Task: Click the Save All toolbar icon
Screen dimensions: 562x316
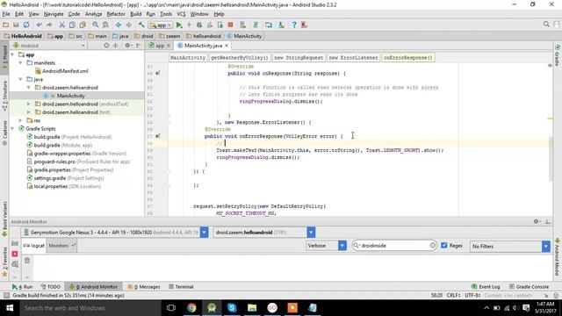Action: click(16, 25)
